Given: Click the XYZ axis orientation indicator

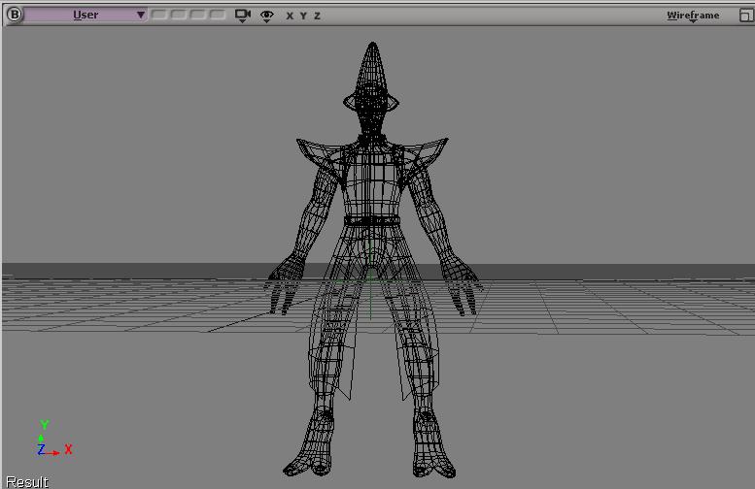Looking at the screenshot, I should click(x=54, y=438).
